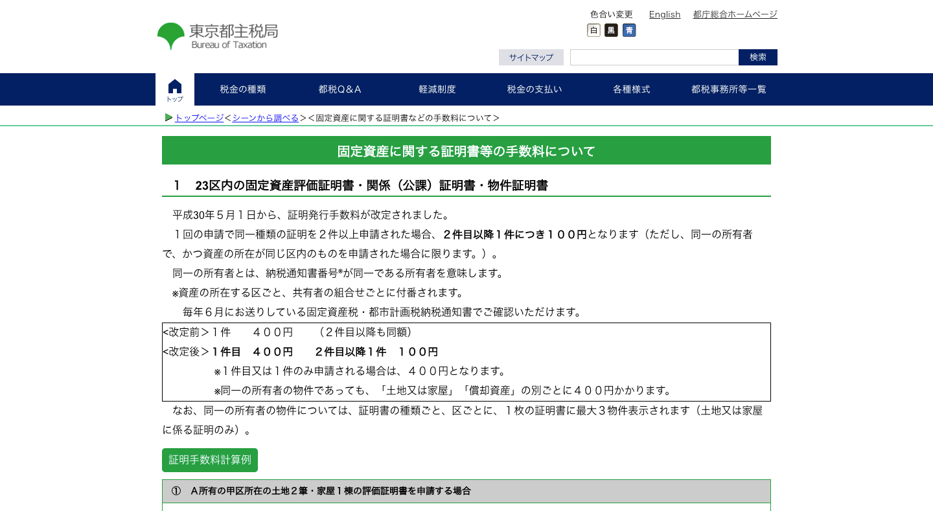Open シーンから調べる breadcrumb link
933x511 pixels.
(265, 117)
